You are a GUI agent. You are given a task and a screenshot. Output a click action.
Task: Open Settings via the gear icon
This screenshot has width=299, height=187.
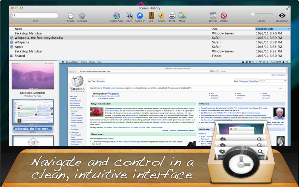pos(82,16)
